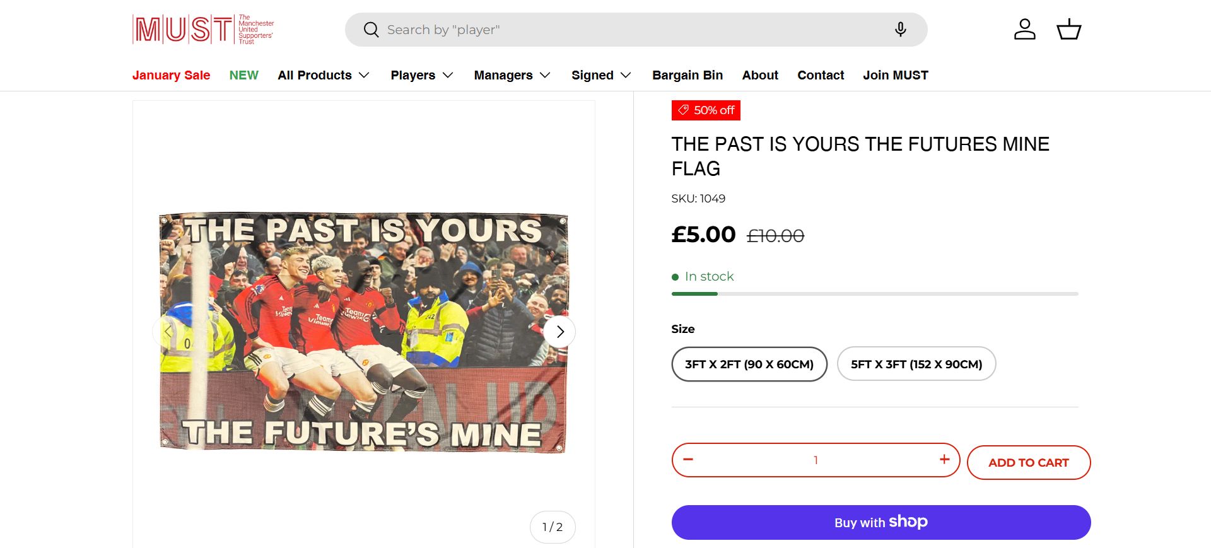This screenshot has width=1211, height=548.
Task: Go to the MUST logo homepage
Action: (203, 30)
